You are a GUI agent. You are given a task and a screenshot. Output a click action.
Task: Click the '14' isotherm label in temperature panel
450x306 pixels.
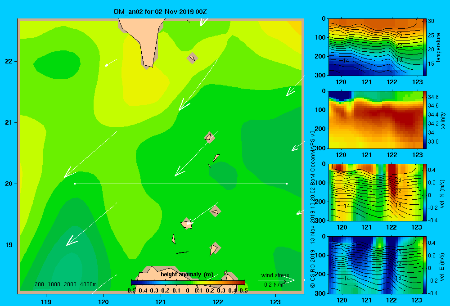tap(346, 61)
